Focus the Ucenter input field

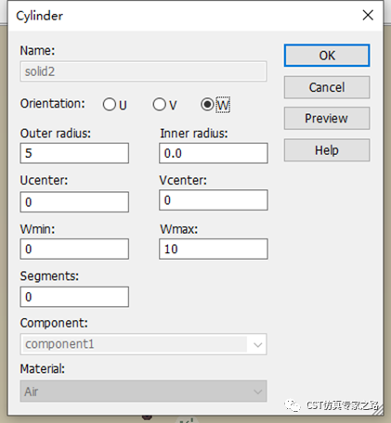point(74,202)
